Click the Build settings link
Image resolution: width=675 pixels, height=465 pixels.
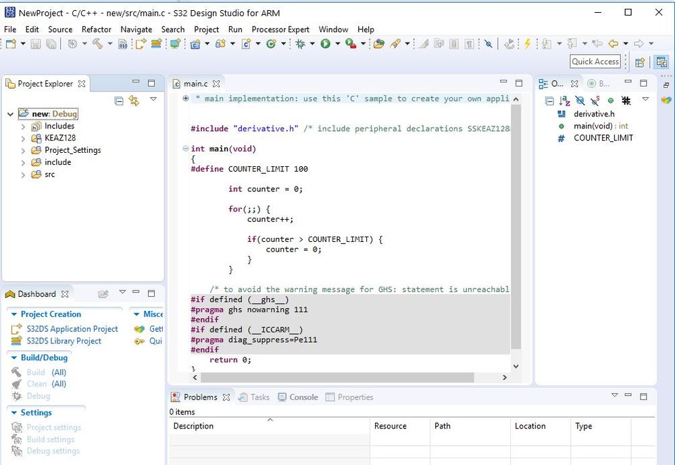[x=51, y=439]
